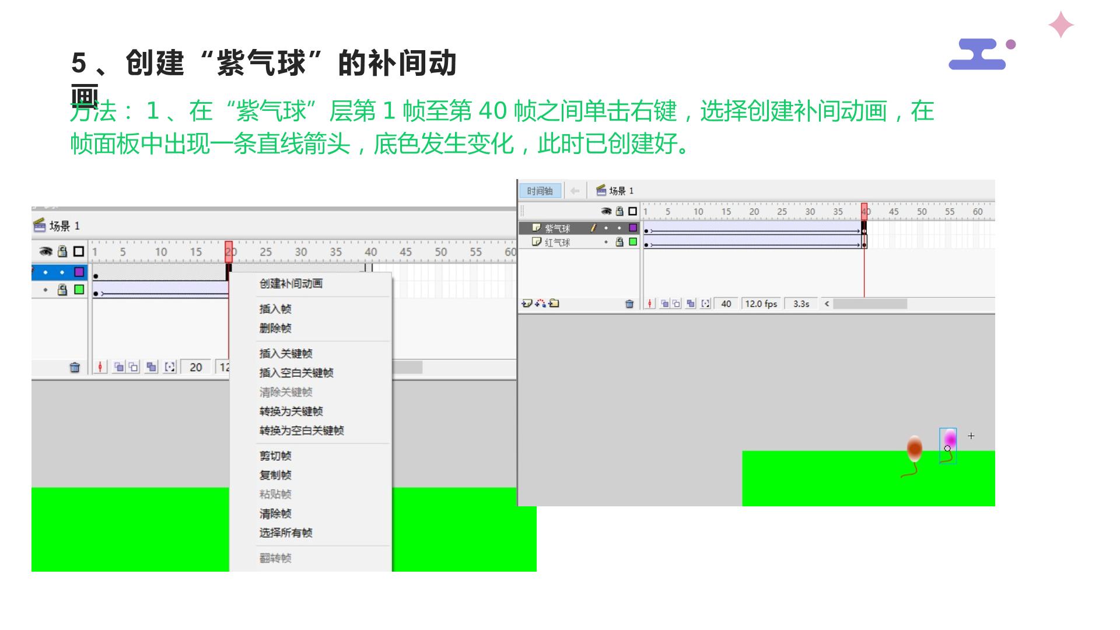Choose 创建补间动画 in the context menu
Screen dimensions: 1120x630
[x=290, y=284]
